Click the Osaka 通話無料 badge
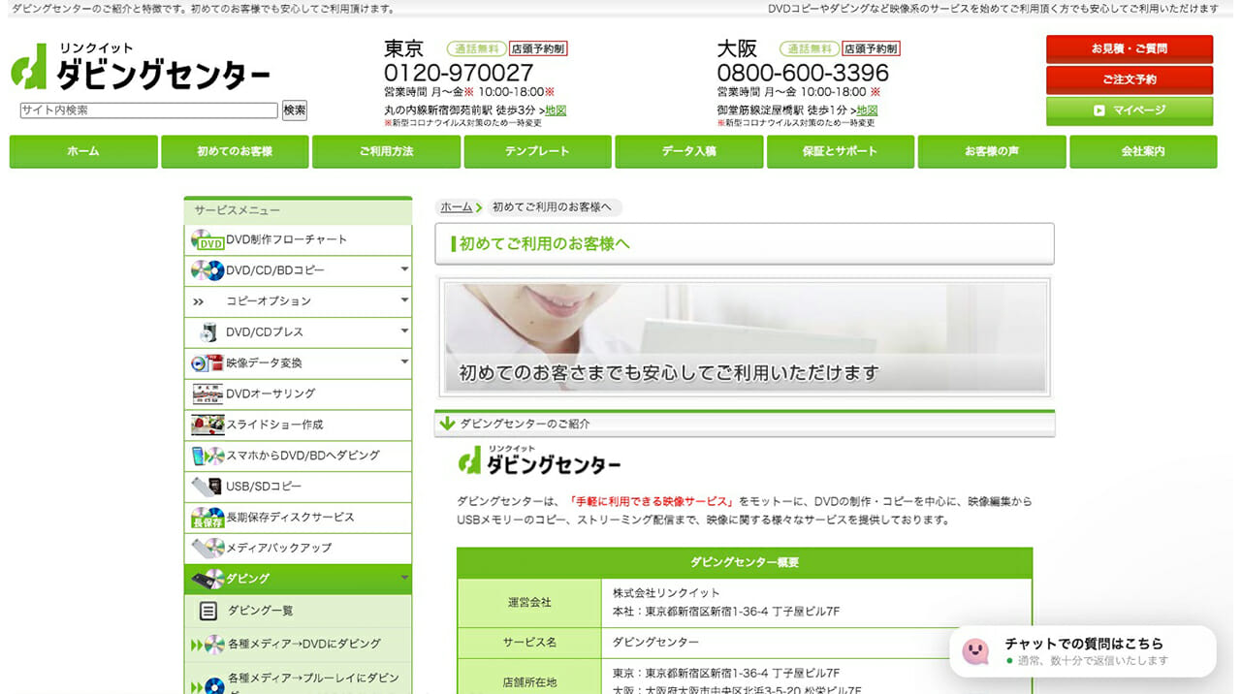Image resolution: width=1242 pixels, height=694 pixels. [x=810, y=48]
